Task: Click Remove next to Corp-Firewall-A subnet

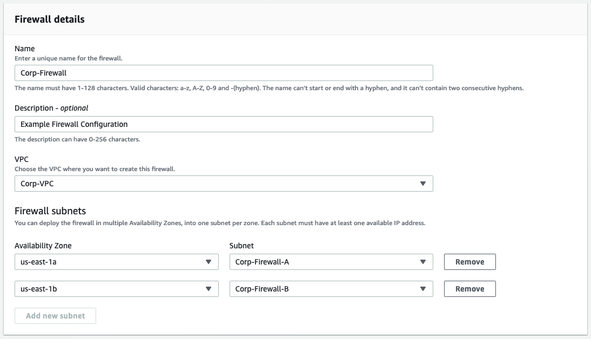Action: 469,262
